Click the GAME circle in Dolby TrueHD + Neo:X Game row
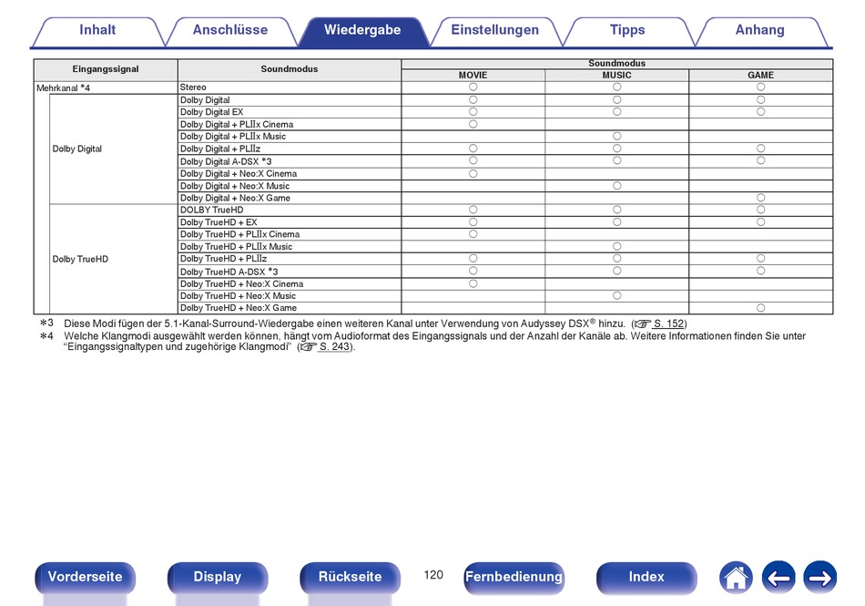865x606 pixels. coord(760,308)
